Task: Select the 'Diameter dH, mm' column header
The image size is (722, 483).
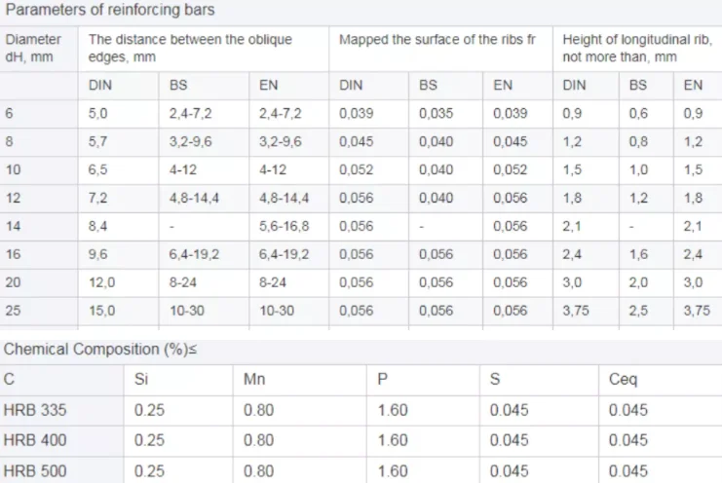Action: click(33, 48)
